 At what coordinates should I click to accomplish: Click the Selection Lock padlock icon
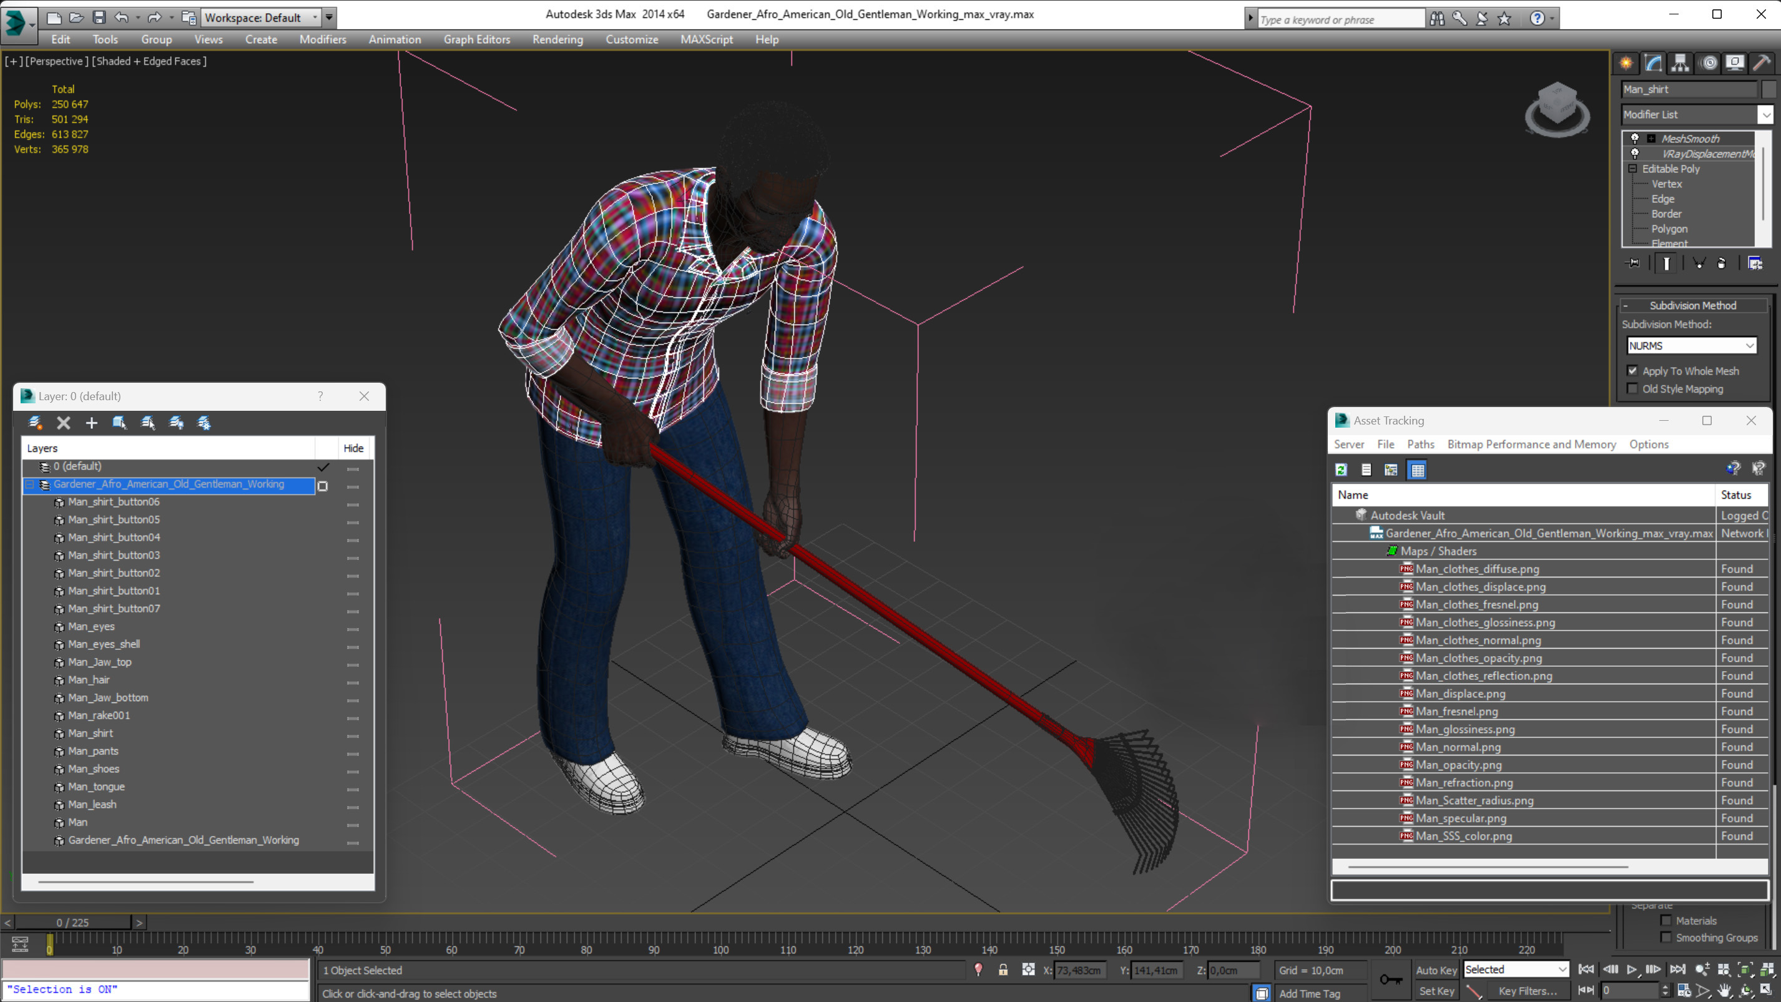click(1003, 970)
